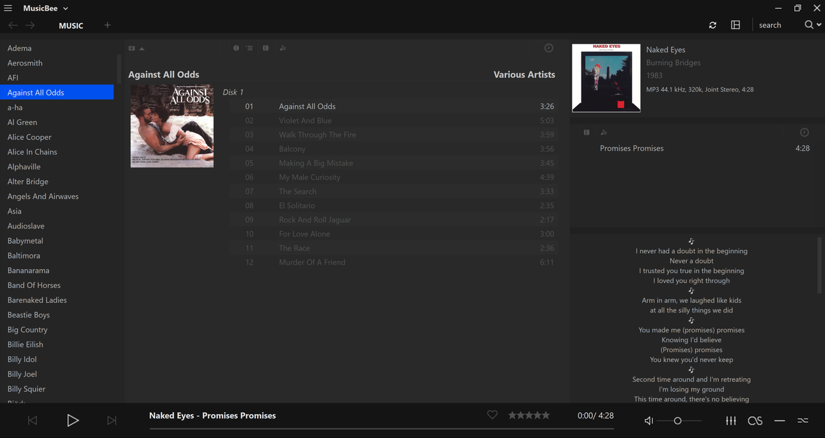
Task: Open the hamburger main menu
Action: (x=8, y=8)
